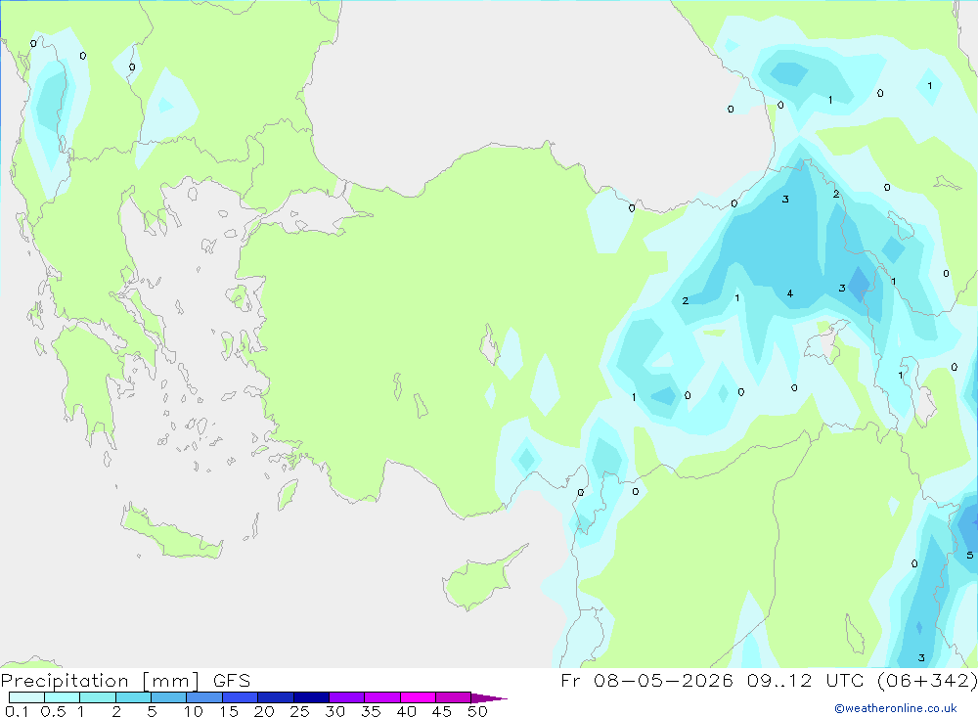Screen dimensions: 978x717
Task: Click the 20–25 mm legend color swatch
Action: coord(275,697)
